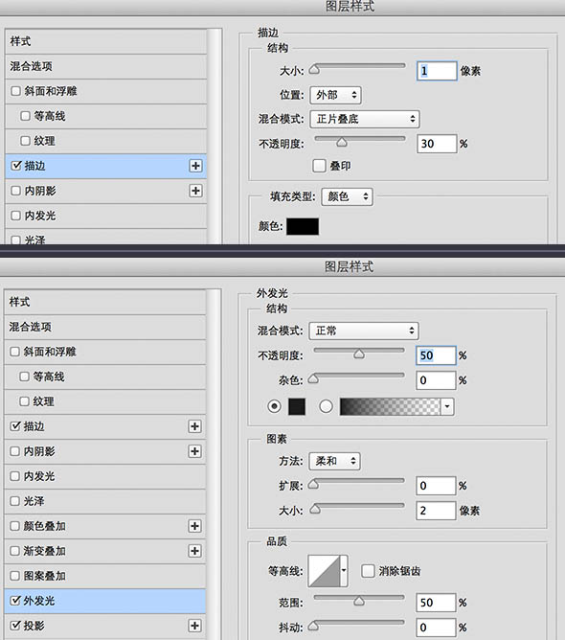Enable 内发光 checkbox in upper dialog
This screenshot has height=640, width=565.
(15, 216)
